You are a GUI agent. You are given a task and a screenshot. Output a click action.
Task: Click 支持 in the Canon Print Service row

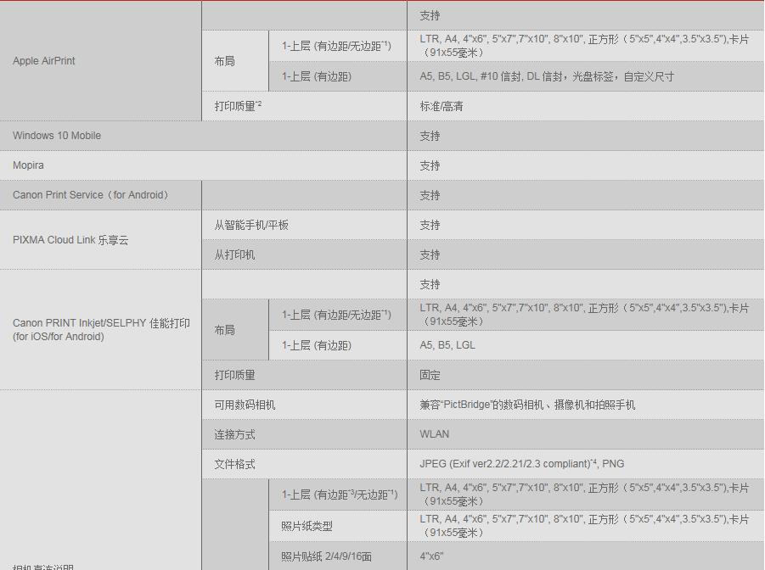[430, 196]
